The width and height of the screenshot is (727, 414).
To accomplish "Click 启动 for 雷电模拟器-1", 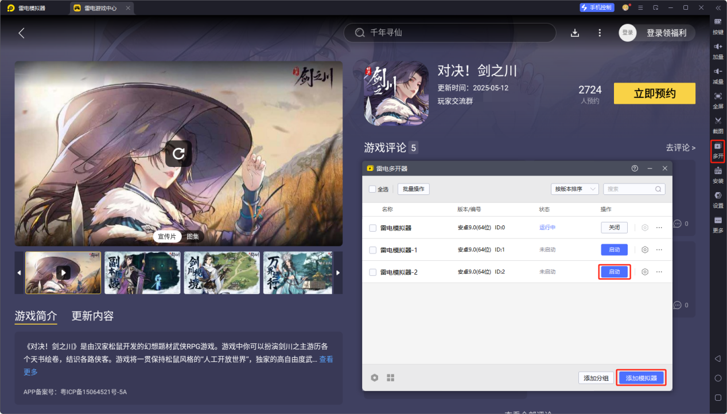I will coord(614,250).
